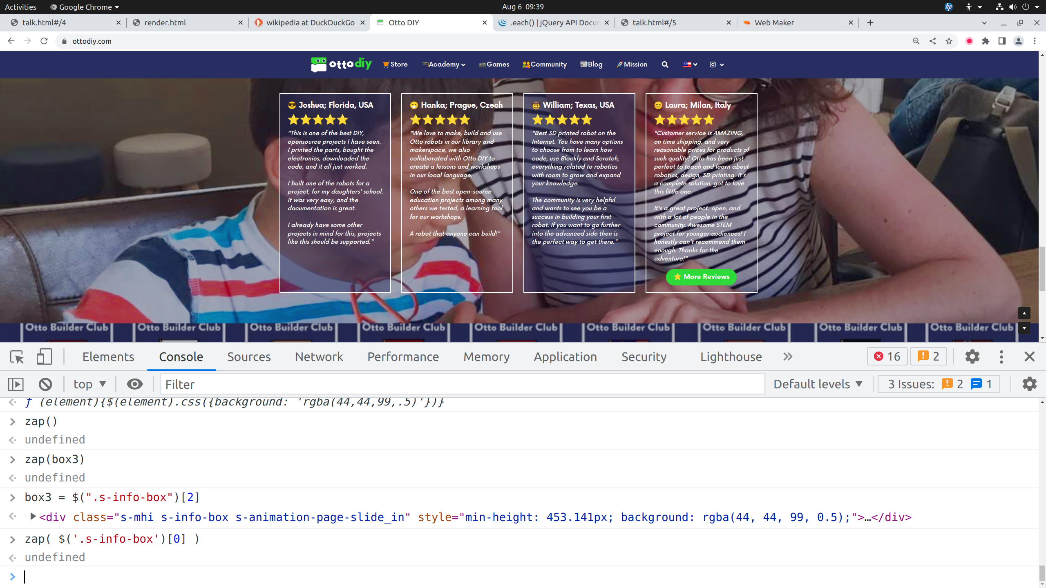Viewport: 1046px width, 588px height.
Task: Click the live expression eye icon
Action: click(134, 384)
